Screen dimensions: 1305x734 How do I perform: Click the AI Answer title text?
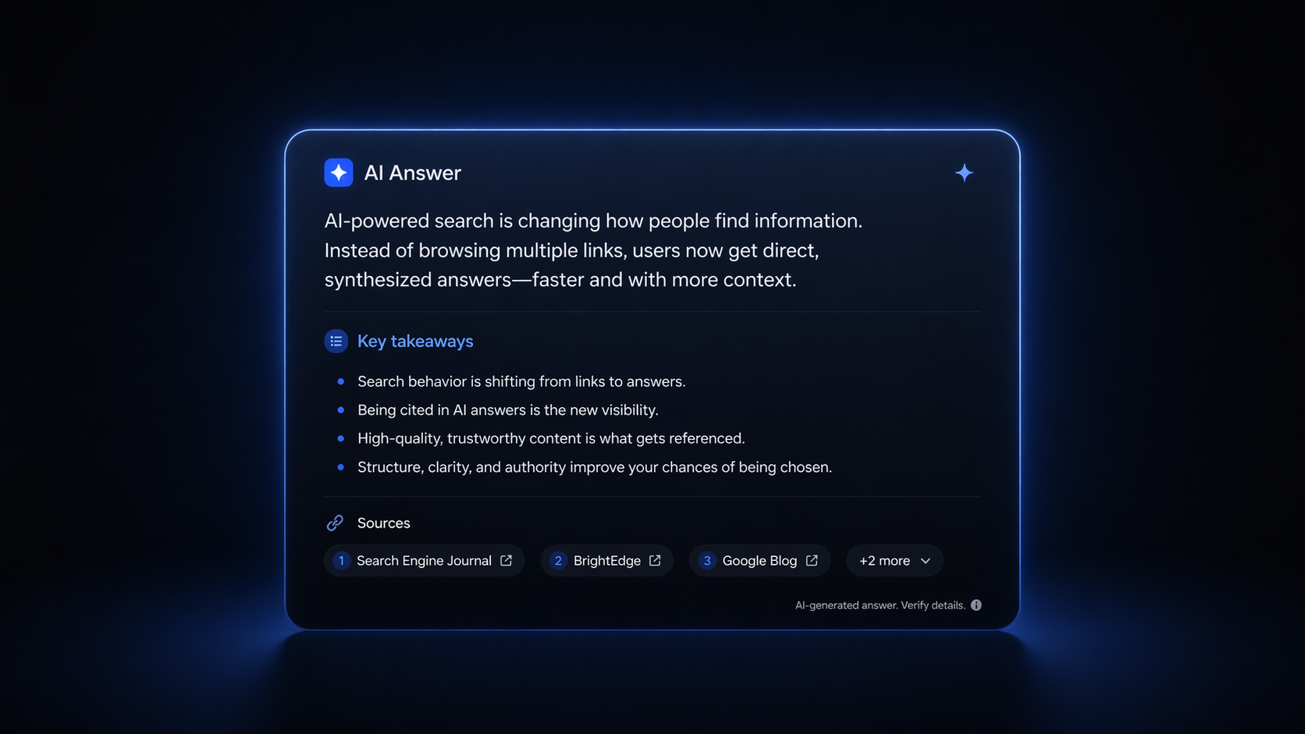pos(413,172)
